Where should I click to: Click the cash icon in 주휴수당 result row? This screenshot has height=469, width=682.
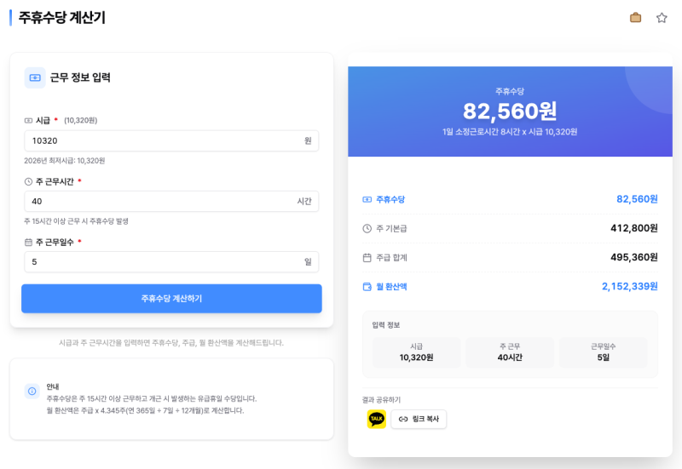click(367, 199)
